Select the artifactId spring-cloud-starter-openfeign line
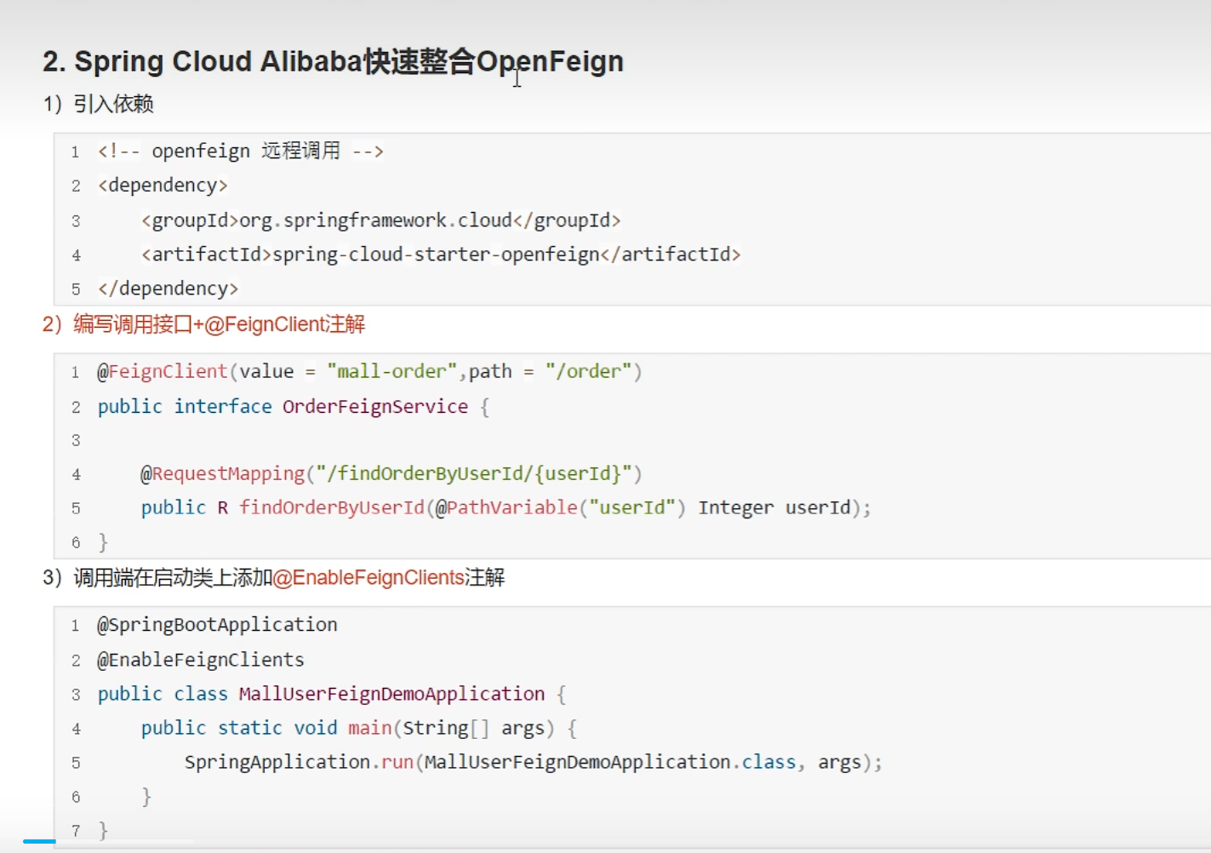This screenshot has width=1211, height=853. (x=441, y=255)
